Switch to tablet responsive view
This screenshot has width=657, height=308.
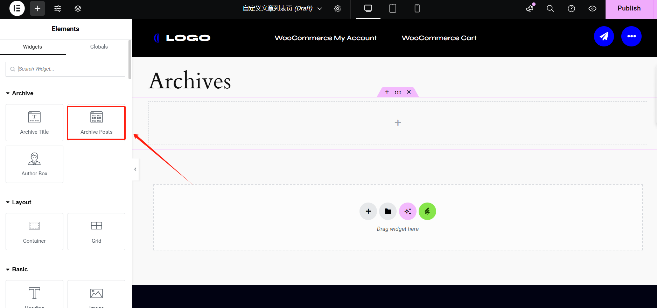click(392, 8)
